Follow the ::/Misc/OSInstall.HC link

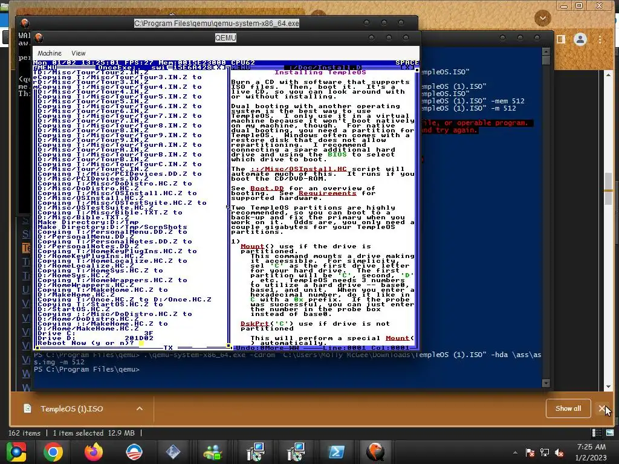click(x=299, y=169)
